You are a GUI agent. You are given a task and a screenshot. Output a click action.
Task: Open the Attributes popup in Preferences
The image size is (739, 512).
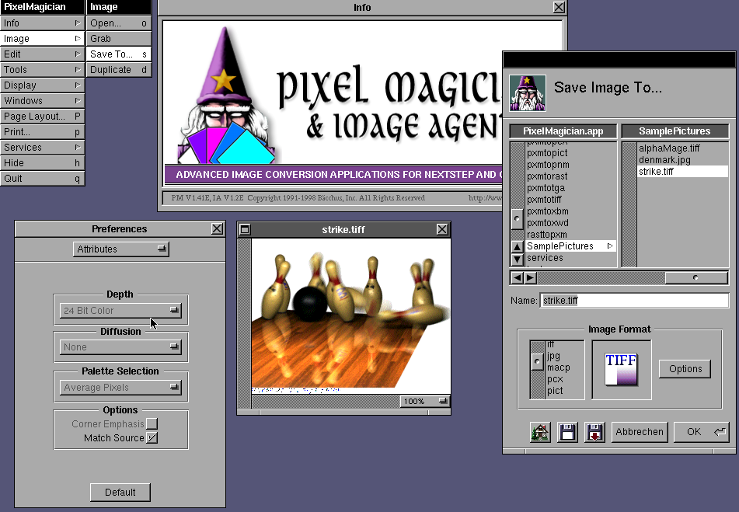[121, 249]
